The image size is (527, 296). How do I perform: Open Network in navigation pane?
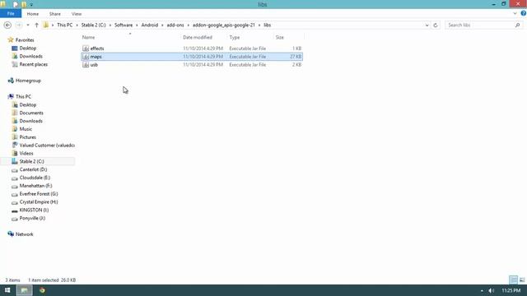pos(24,234)
